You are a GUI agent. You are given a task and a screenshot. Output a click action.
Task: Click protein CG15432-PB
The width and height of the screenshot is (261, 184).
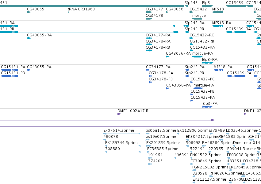pos(202,92)
